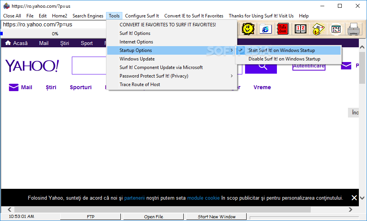Open the Tools menu

pos(114,16)
